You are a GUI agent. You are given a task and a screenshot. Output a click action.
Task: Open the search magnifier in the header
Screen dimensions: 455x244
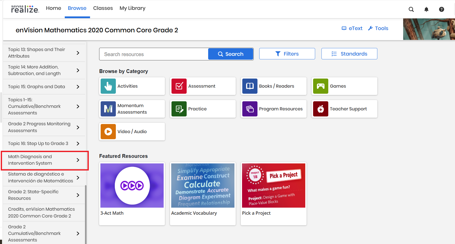(x=411, y=9)
